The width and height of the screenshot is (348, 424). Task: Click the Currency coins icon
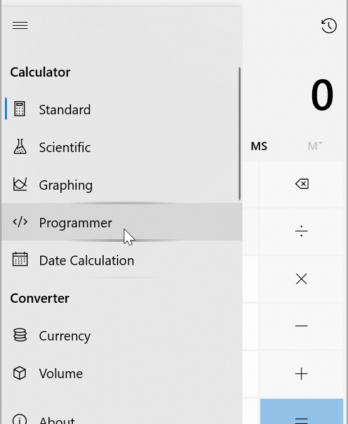tap(20, 335)
